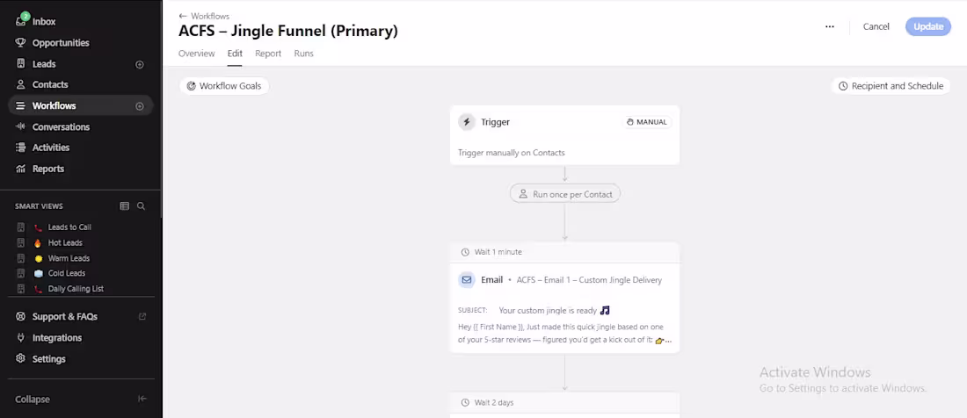The width and height of the screenshot is (967, 418).
Task: Switch to the Overview tab
Action: coord(197,54)
